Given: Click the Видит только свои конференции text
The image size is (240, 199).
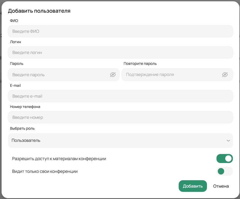Looking at the screenshot, I should pos(45,171).
